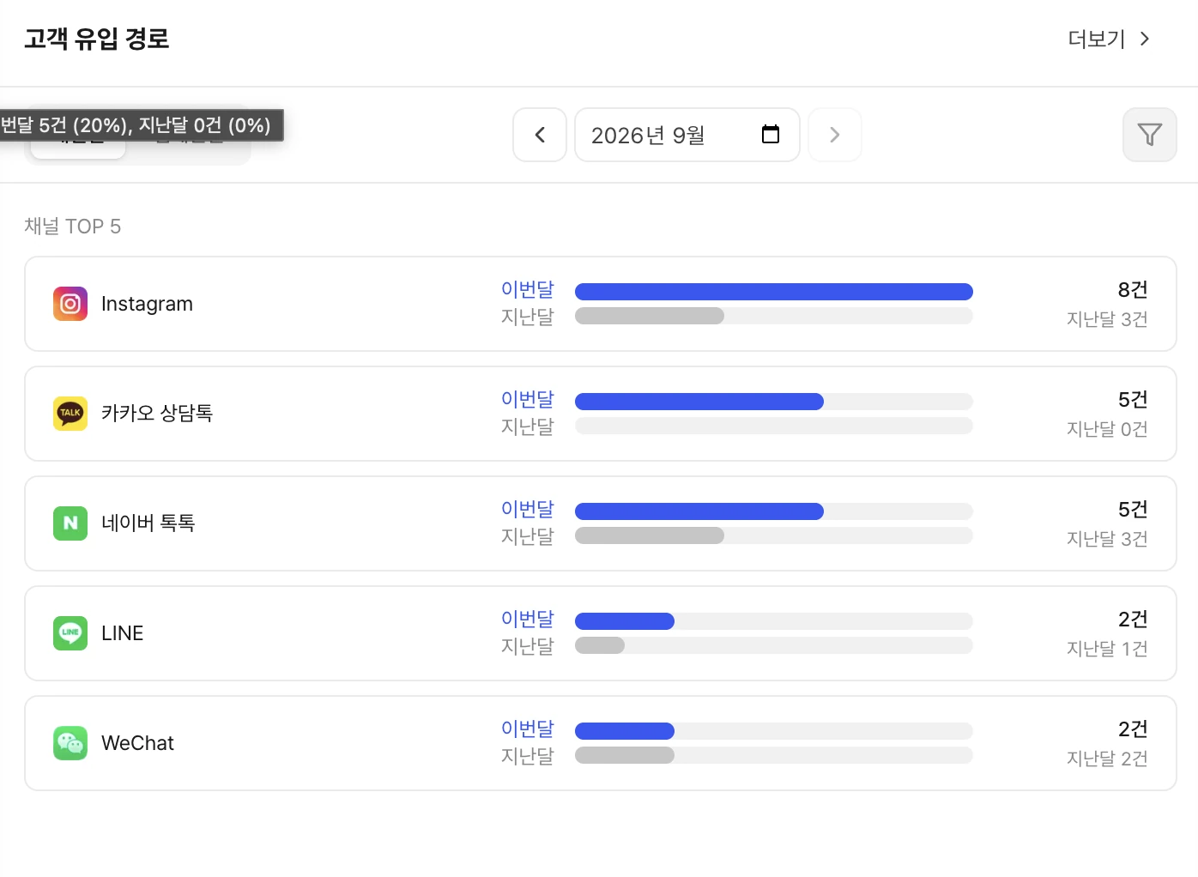Click the WeChat channel icon

[x=70, y=743]
